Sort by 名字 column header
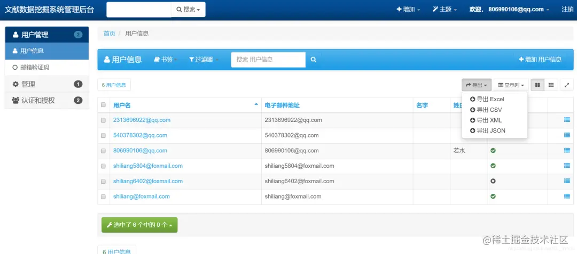Image resolution: width=577 pixels, height=254 pixels. [x=422, y=105]
